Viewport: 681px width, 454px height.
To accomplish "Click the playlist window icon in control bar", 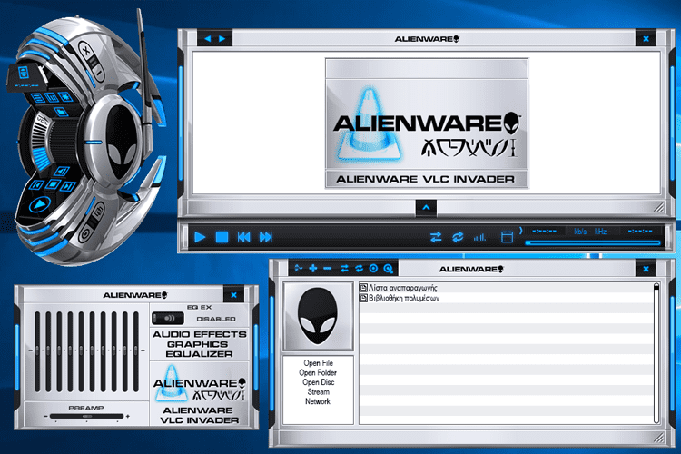I will click(508, 237).
